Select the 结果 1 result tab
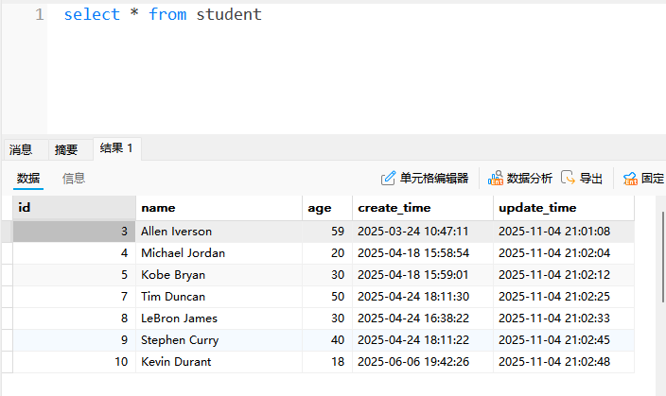The width and height of the screenshot is (666, 396). 116,148
